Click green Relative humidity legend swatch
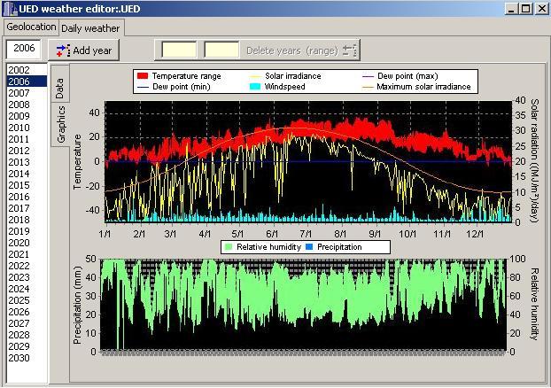The image size is (551, 388). [x=228, y=247]
